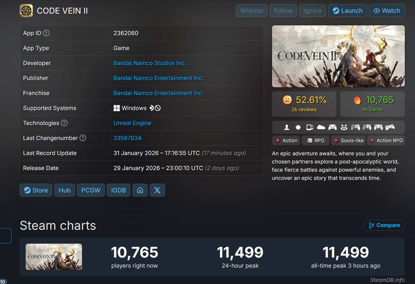Click the single-player person icon
Screen dimensions: 415x284
coord(286,127)
